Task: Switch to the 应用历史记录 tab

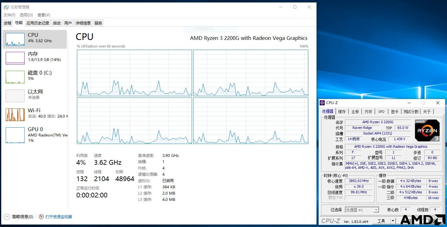Action: tap(38, 23)
